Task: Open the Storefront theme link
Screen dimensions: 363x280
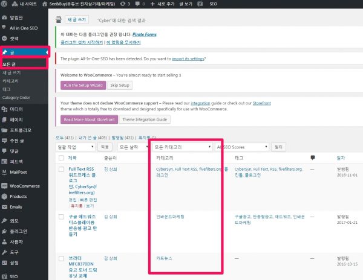Action: coord(261,103)
